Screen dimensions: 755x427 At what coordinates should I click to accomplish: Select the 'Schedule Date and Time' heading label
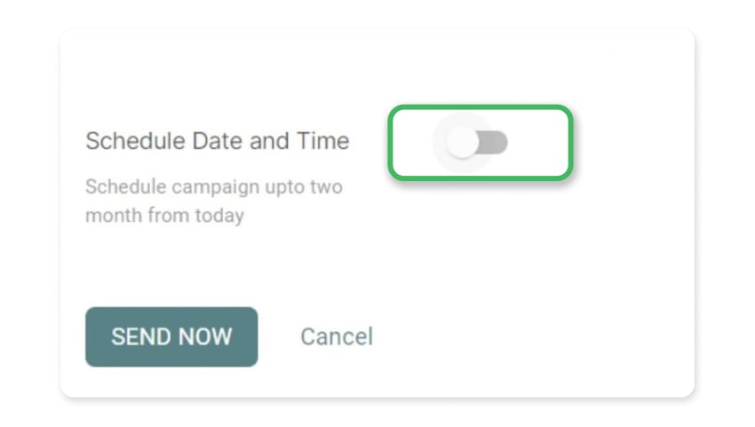click(x=217, y=141)
